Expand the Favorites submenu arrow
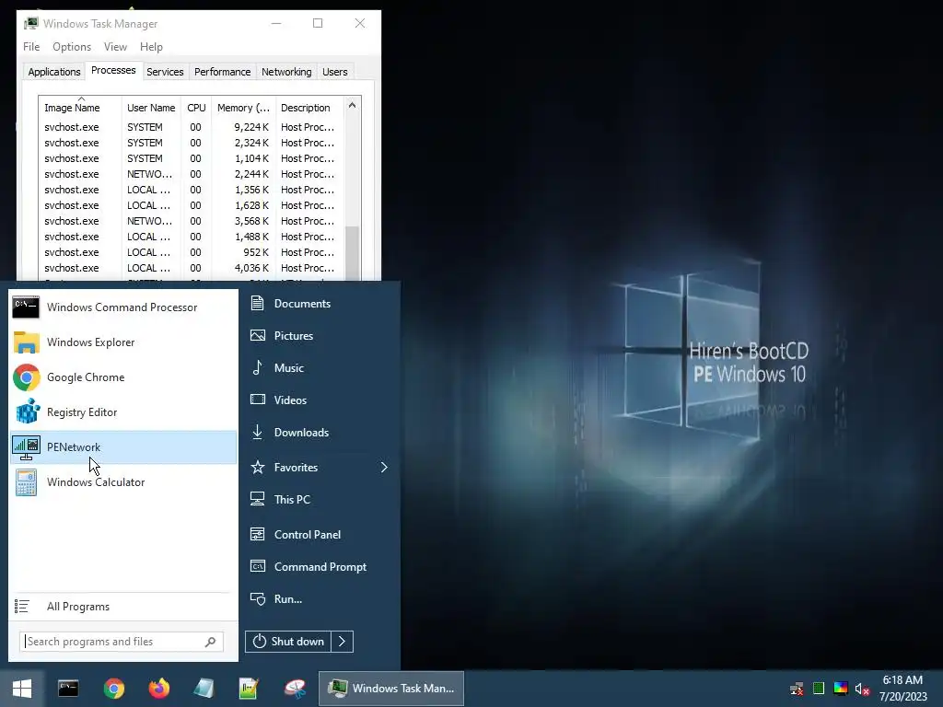Screen dimensions: 943x707 coord(384,467)
